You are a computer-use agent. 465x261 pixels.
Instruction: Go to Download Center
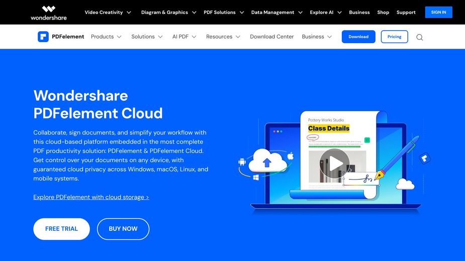271,37
